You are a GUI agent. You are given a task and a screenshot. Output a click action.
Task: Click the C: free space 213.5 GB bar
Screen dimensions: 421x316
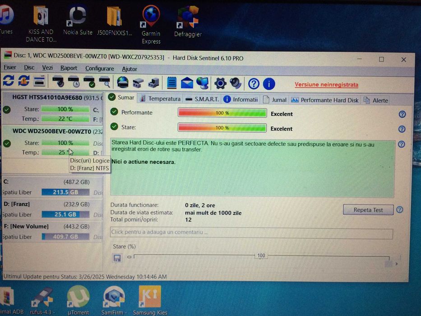(x=65, y=192)
